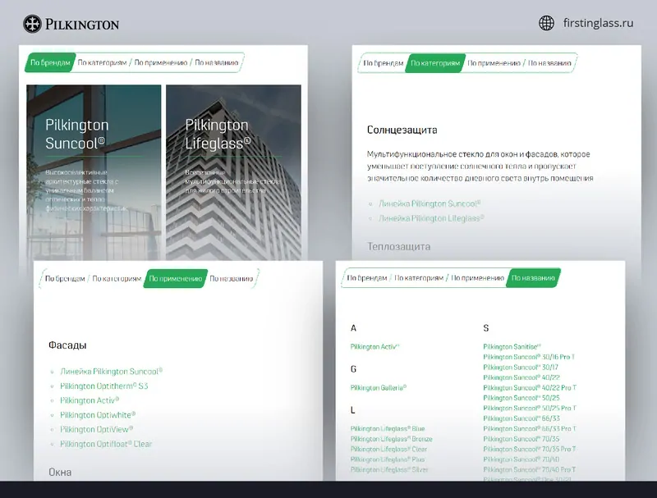The image size is (657, 498).
Task: Open Pilkington Activ under letter A
Action: pyautogui.click(x=375, y=346)
